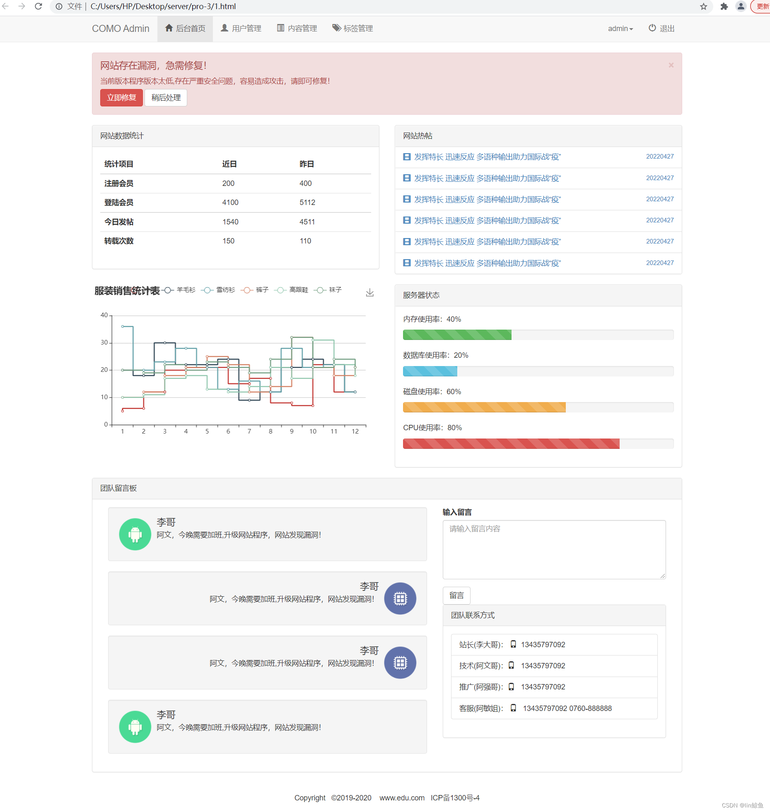This screenshot has width=770, height=812.
Task: Click the home icon in 后台首页
Action: tap(169, 28)
